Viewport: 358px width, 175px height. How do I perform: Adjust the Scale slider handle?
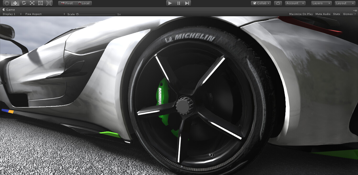click(77, 14)
